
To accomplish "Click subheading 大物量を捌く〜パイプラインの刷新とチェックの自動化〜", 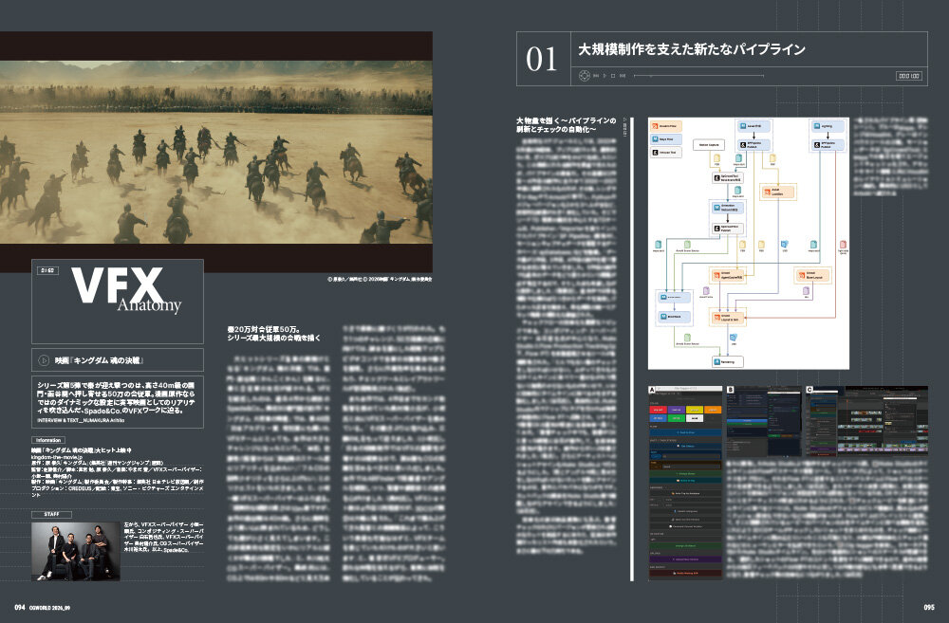I will (x=566, y=124).
